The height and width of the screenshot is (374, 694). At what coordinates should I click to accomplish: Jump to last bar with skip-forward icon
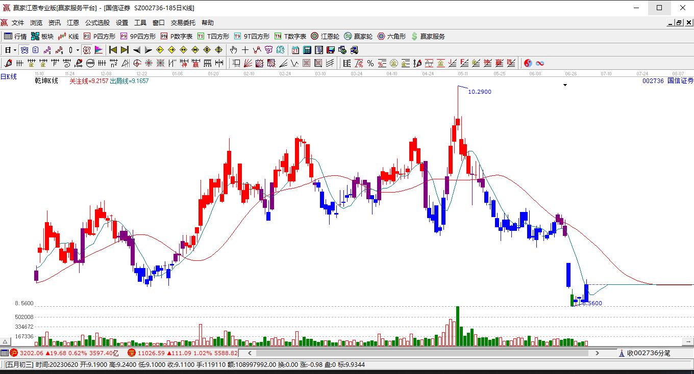coord(125,50)
